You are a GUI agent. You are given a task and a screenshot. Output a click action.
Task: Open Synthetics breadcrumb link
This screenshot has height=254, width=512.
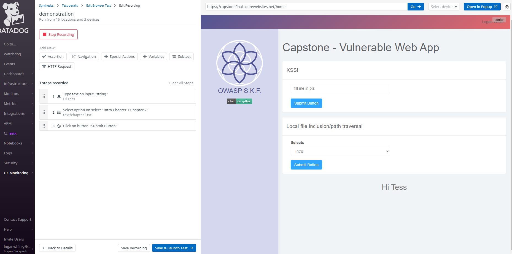[46, 6]
